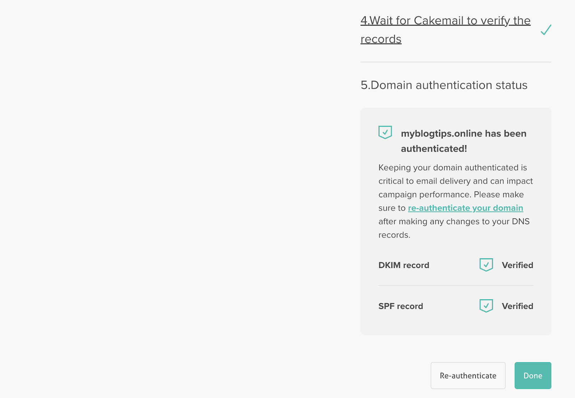575x398 pixels.
Task: Expand step 4 Wait for Cakemail heading
Action: (445, 21)
